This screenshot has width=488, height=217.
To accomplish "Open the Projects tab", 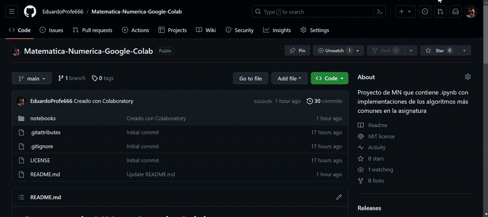I will coord(173,30).
